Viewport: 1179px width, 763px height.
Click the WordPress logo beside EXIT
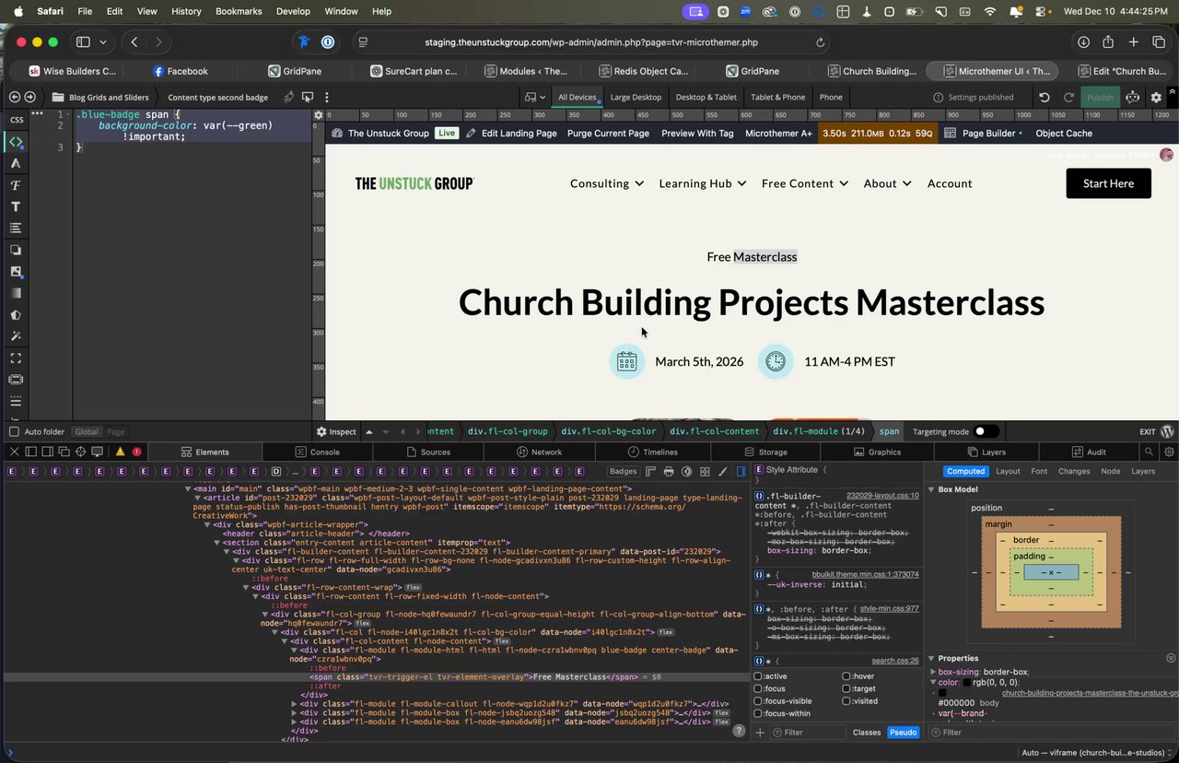point(1167,431)
